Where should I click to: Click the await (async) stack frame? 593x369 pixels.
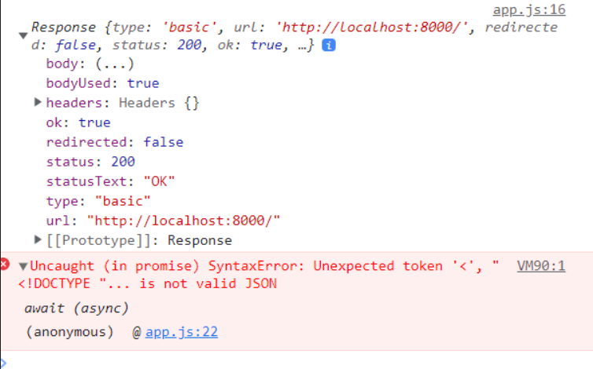pos(76,309)
